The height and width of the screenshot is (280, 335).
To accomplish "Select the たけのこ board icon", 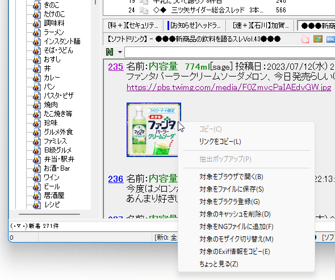I will point(36,15).
